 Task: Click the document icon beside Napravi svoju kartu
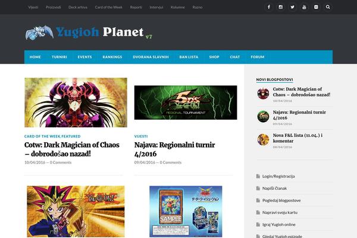tap(258, 212)
